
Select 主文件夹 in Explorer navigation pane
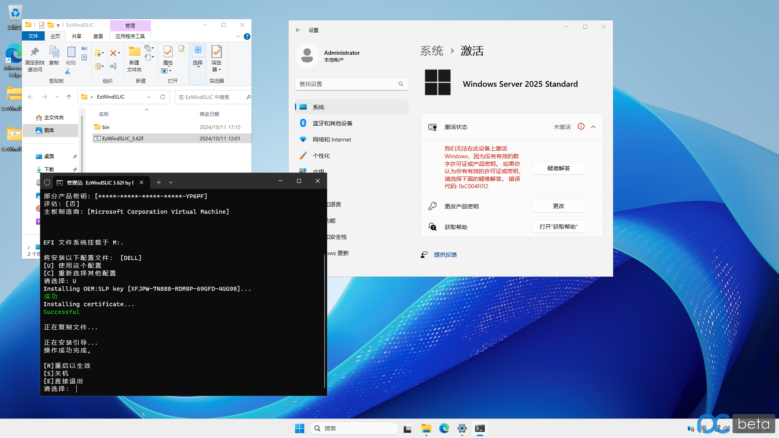(51, 118)
